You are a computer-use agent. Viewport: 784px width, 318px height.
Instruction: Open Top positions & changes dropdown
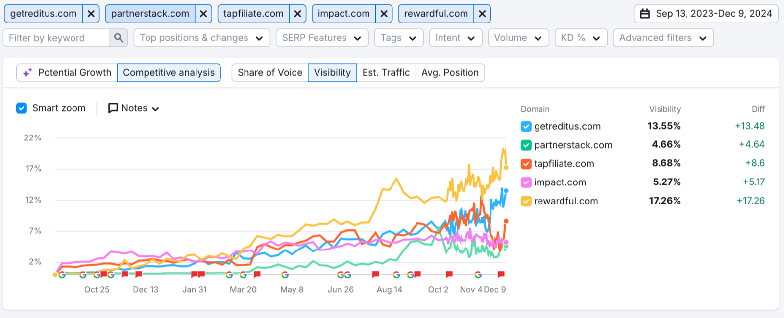[202, 38]
